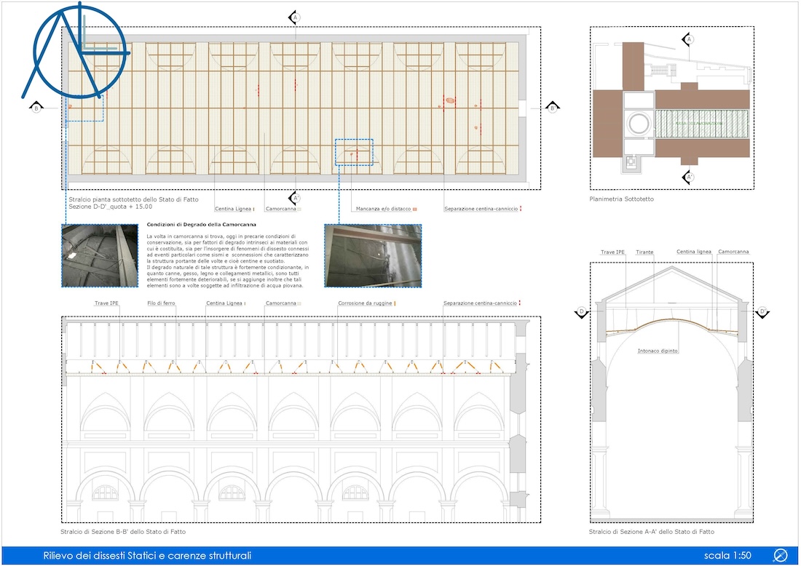
Task: Click marker A' at bottom of Planimetria Sottotetto
Action: point(689,177)
